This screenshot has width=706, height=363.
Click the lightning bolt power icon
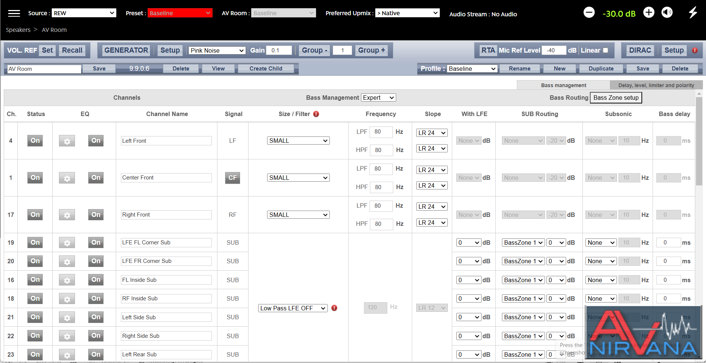click(x=693, y=13)
